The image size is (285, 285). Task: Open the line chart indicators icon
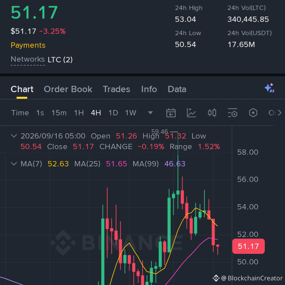pos(191,113)
